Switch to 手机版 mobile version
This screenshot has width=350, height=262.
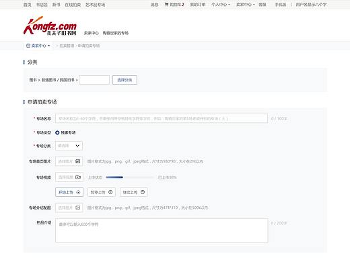[x=280, y=5]
